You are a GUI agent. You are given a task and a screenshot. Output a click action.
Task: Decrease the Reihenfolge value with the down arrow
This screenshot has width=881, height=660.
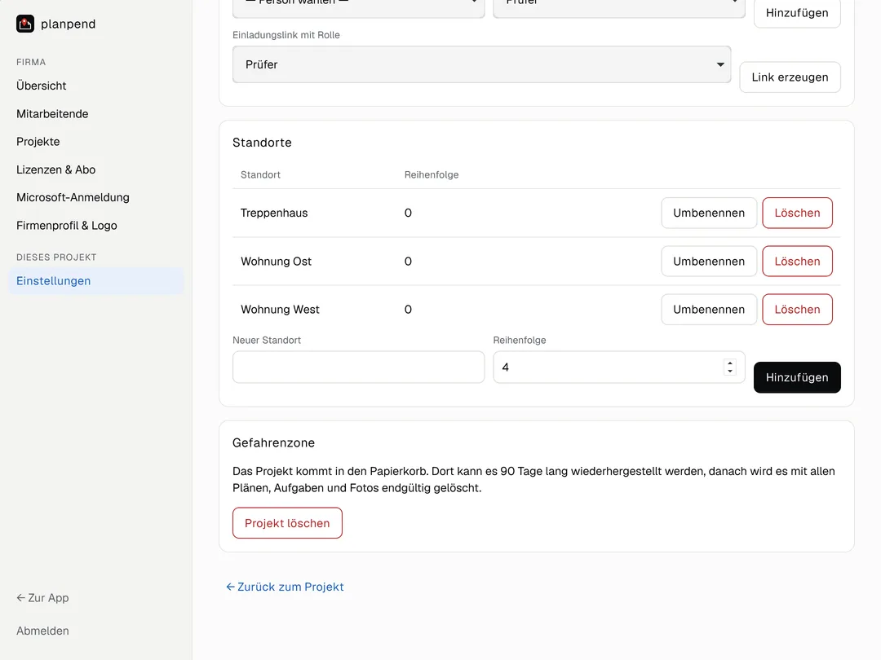[x=730, y=371]
